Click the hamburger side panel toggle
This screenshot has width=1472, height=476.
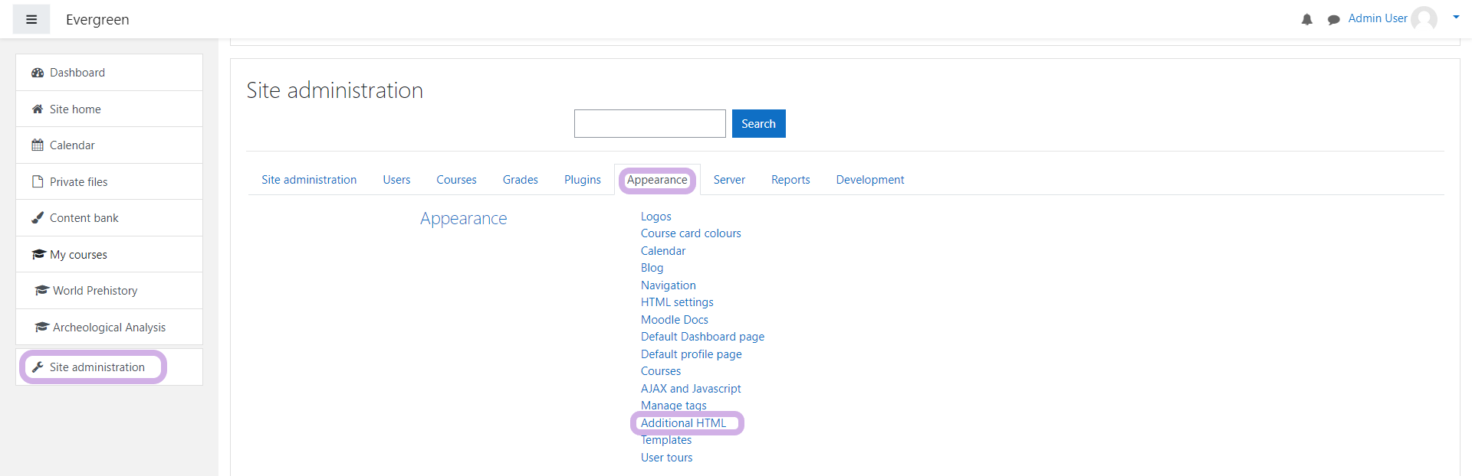31,19
